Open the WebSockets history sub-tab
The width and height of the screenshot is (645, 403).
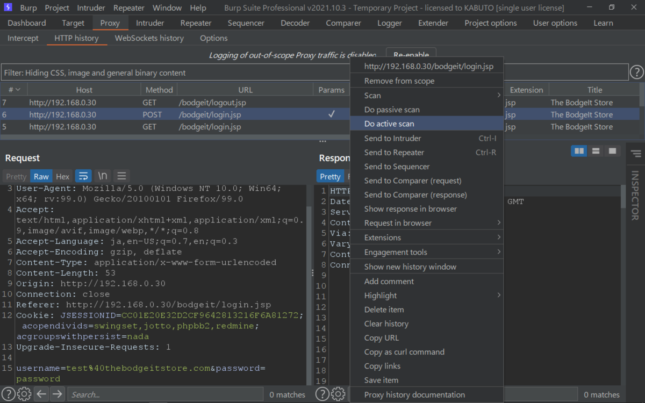149,38
